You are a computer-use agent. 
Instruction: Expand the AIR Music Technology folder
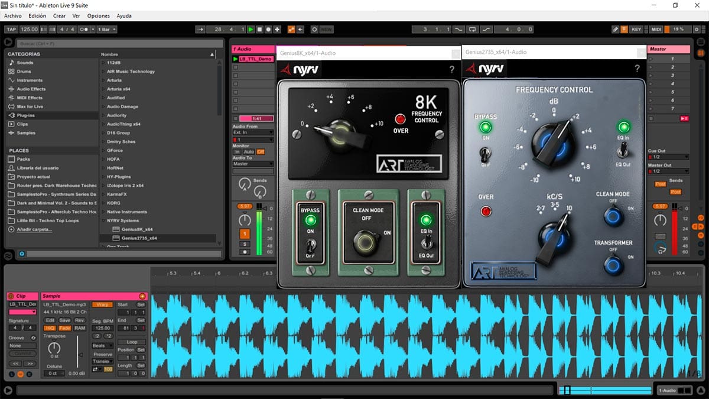pyautogui.click(x=103, y=72)
